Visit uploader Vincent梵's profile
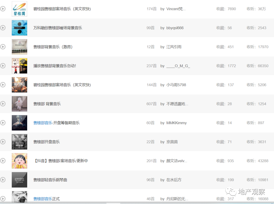Viewport: 274px width, 204px height. click(x=176, y=9)
